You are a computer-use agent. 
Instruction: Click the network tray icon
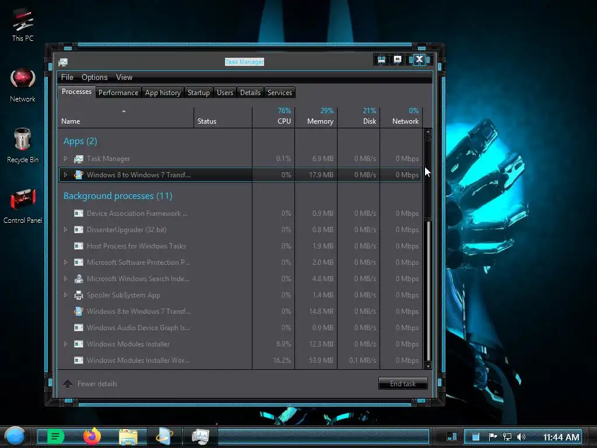[507, 437]
